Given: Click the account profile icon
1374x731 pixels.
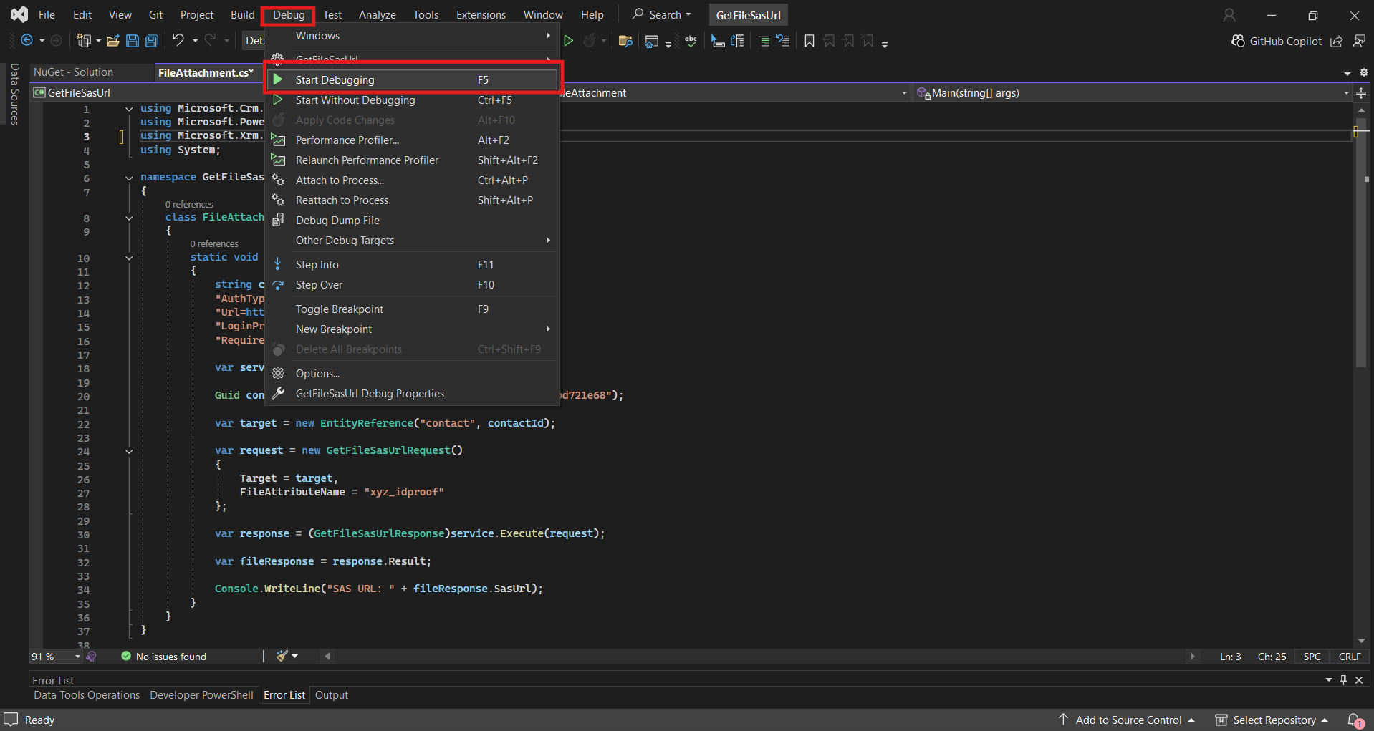Looking at the screenshot, I should click(x=1229, y=15).
